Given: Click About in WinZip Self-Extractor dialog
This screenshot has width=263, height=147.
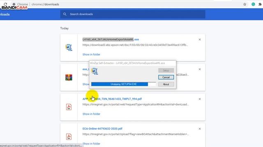Looking at the screenshot, I should (166, 84).
